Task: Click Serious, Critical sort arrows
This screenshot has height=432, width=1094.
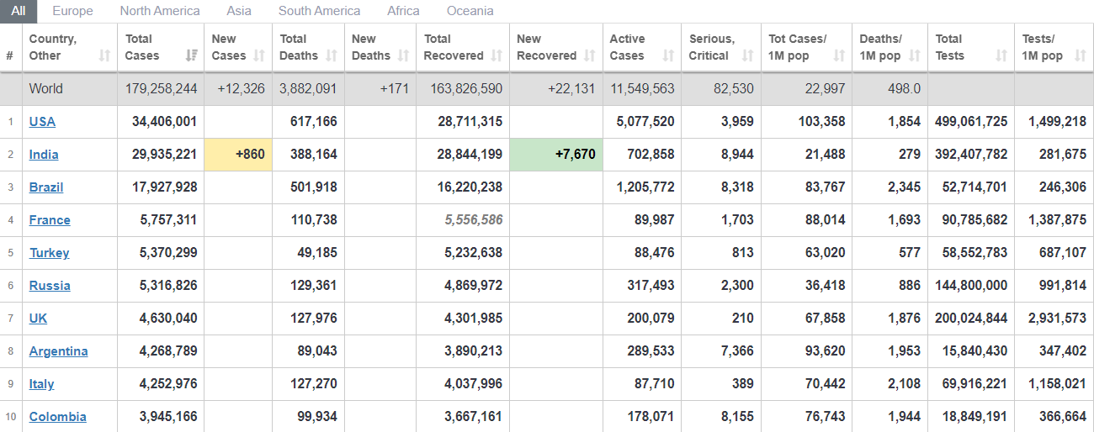Action: pyautogui.click(x=747, y=55)
